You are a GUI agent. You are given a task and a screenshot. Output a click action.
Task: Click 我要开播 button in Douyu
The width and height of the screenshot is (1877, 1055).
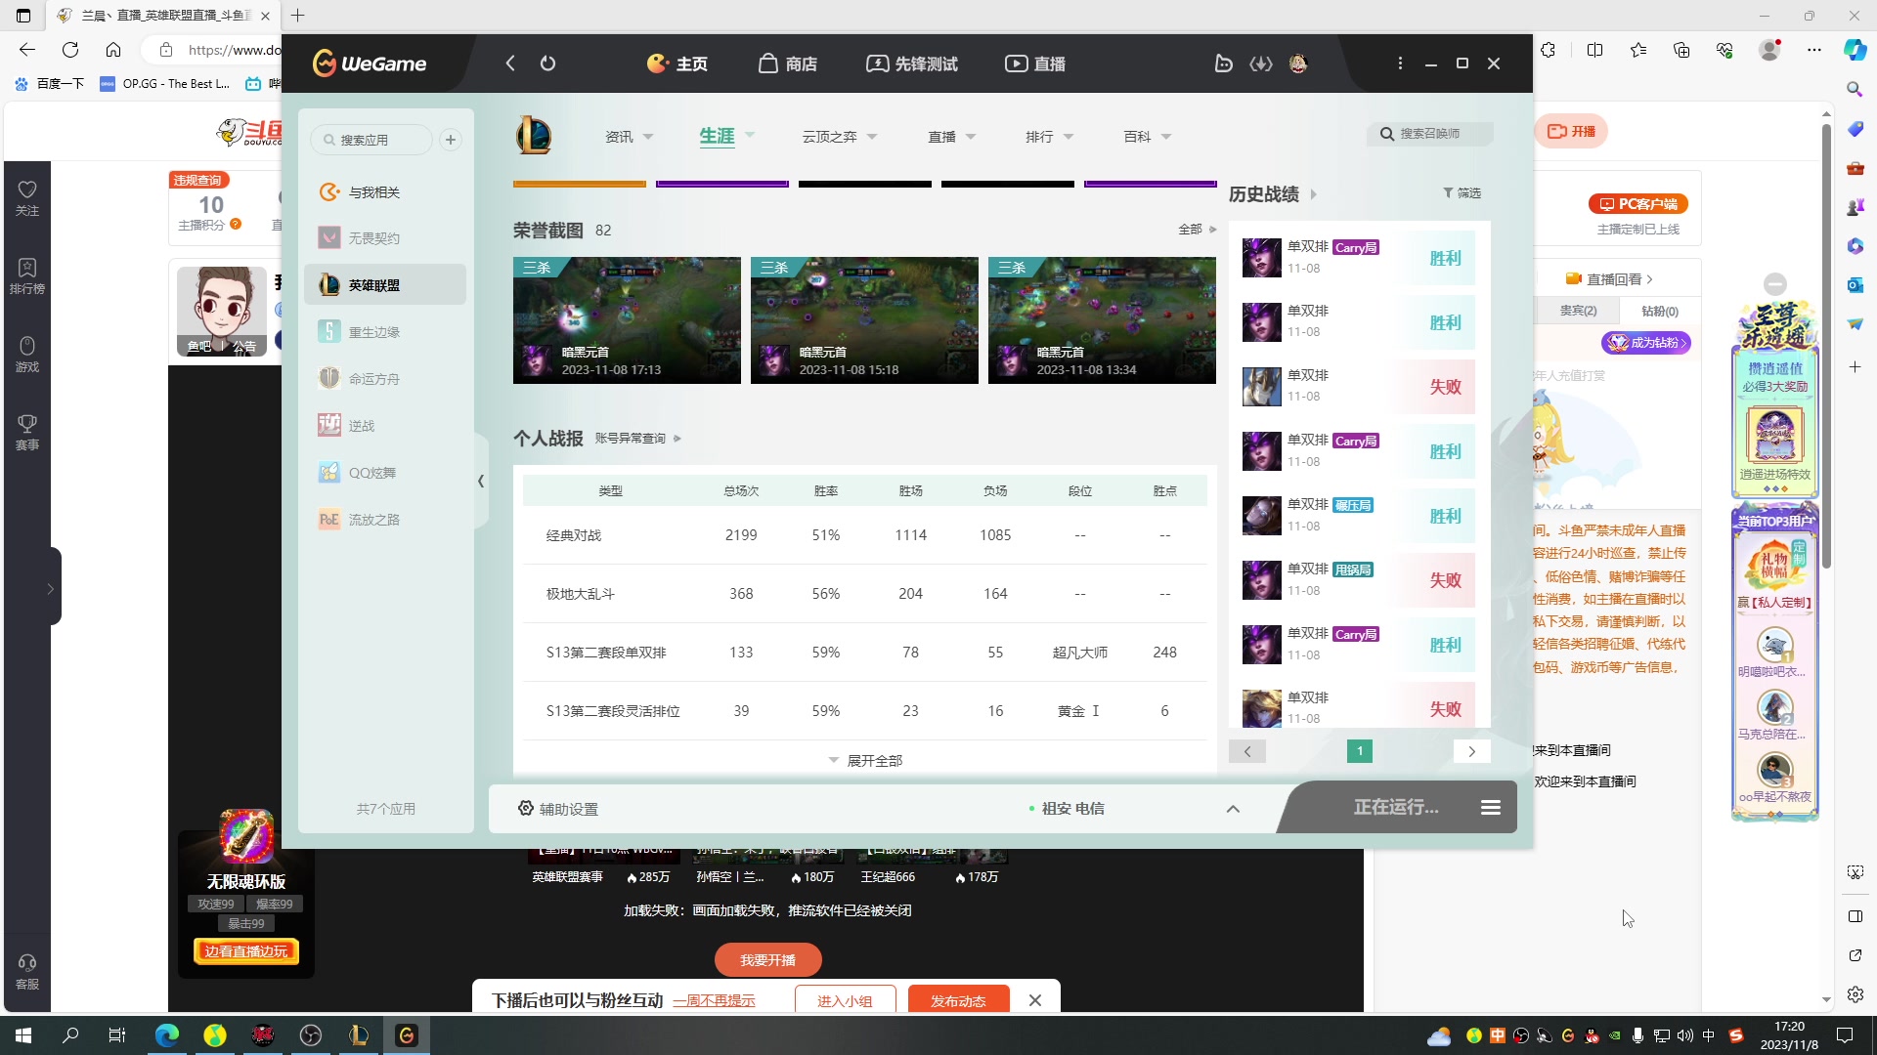tap(767, 960)
